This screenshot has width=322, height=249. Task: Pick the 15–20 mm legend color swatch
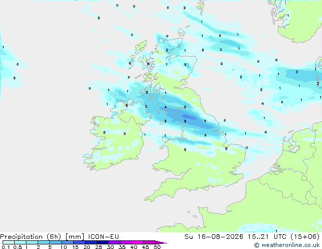[79, 242]
